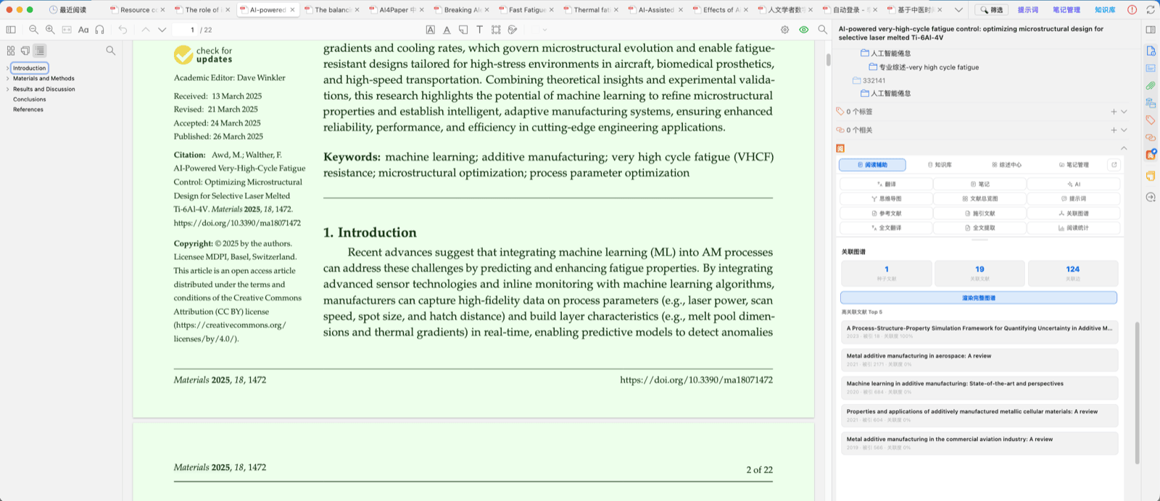Click the page number input field
The image size is (1160, 501).
[186, 30]
